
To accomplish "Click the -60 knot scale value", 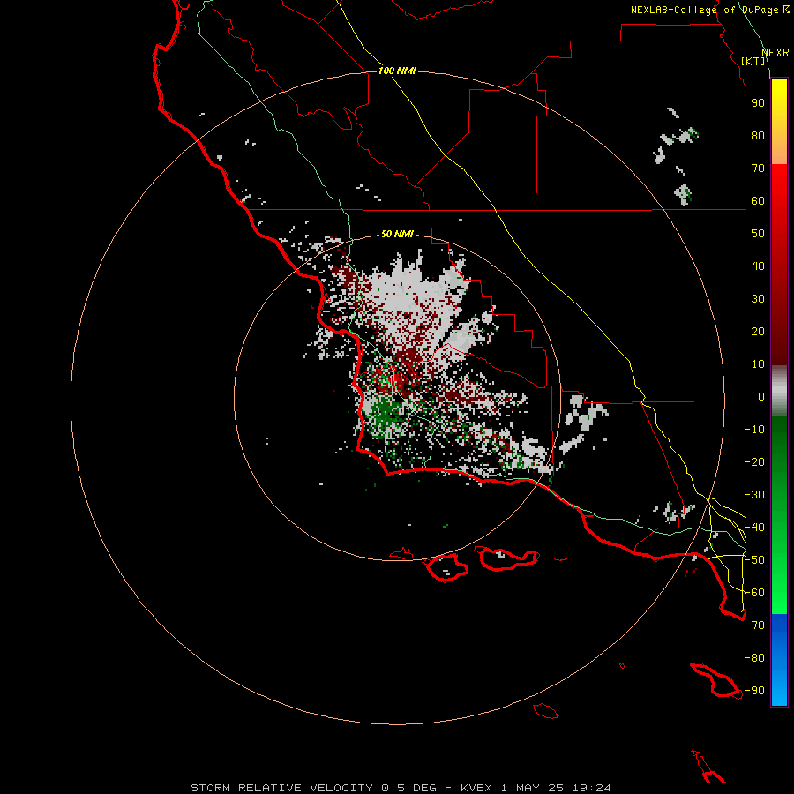I will point(754,593).
